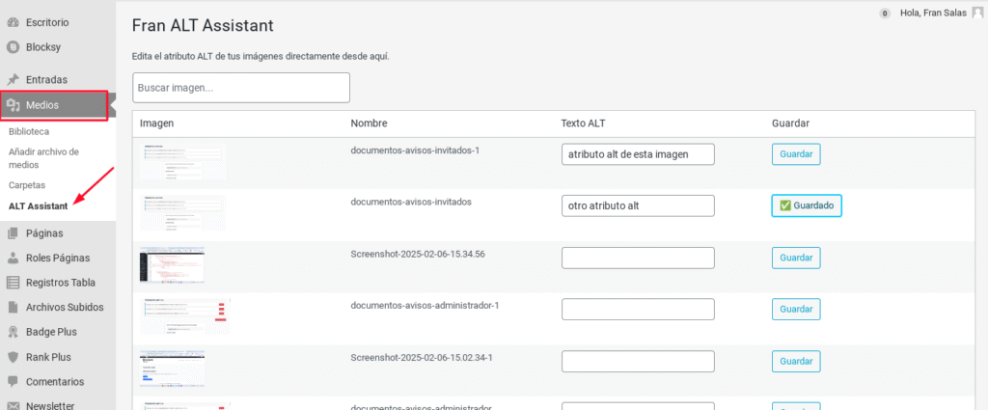
Task: Click the Hola, Fran Salas account link
Action: [x=933, y=13]
